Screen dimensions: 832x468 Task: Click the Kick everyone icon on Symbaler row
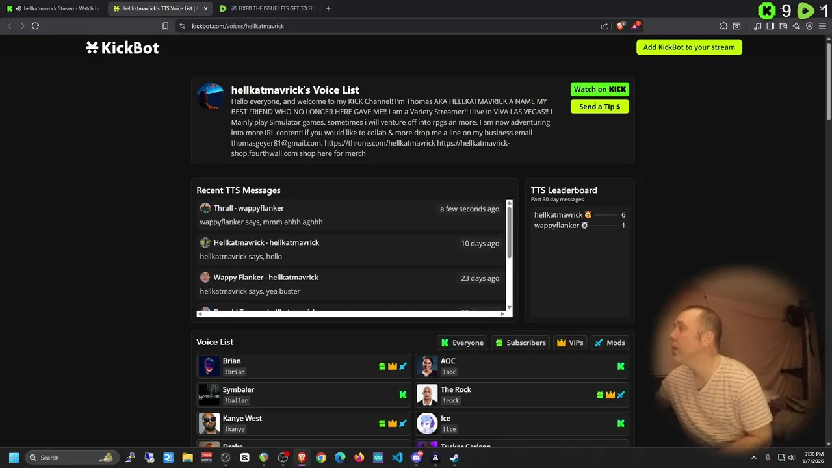(x=403, y=395)
